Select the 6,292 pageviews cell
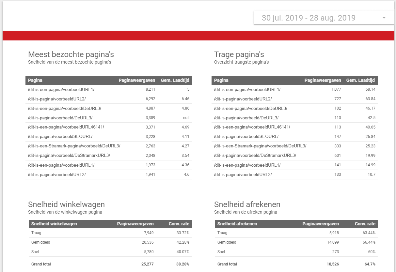This screenshot has height=272, width=396. [150, 99]
